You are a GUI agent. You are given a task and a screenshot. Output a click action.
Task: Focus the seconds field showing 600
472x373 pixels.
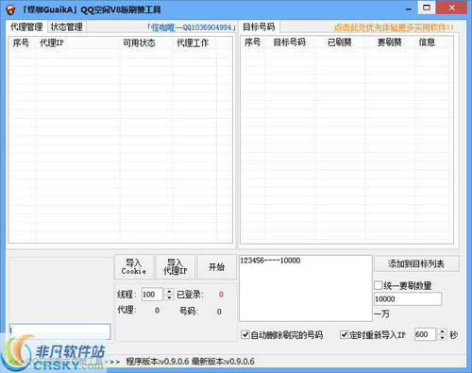pyautogui.click(x=426, y=334)
